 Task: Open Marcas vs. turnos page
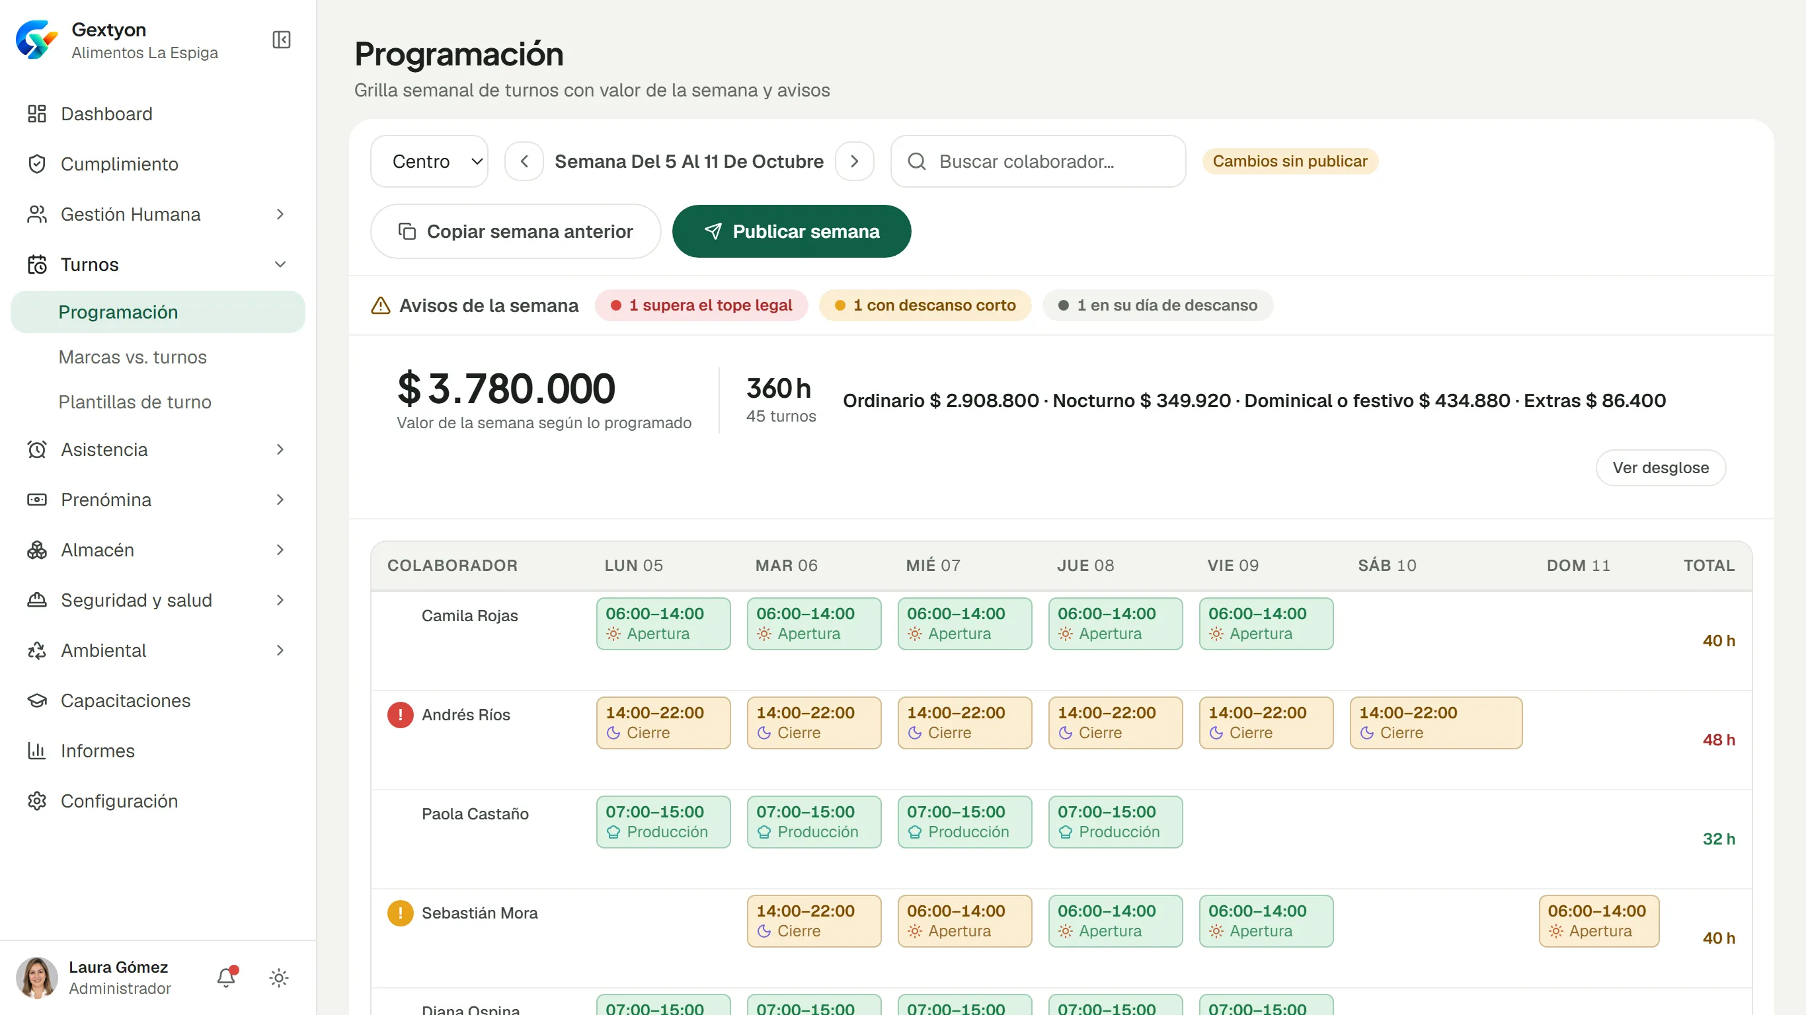click(x=158, y=357)
